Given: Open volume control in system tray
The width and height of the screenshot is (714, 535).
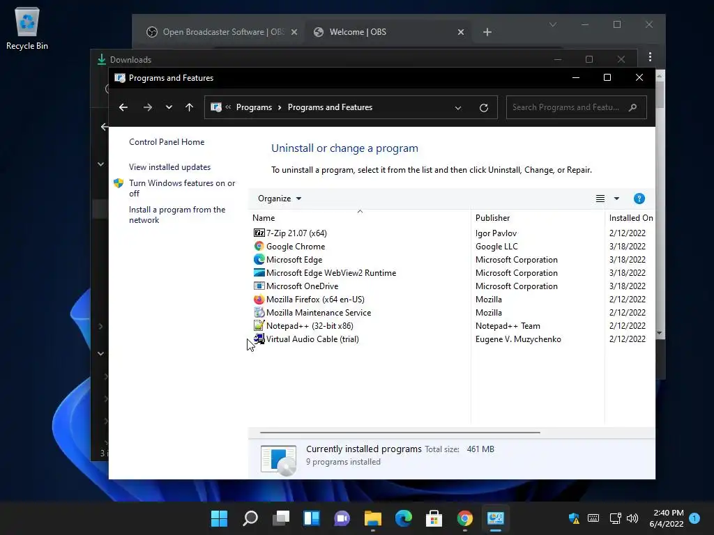Looking at the screenshot, I should (632, 518).
